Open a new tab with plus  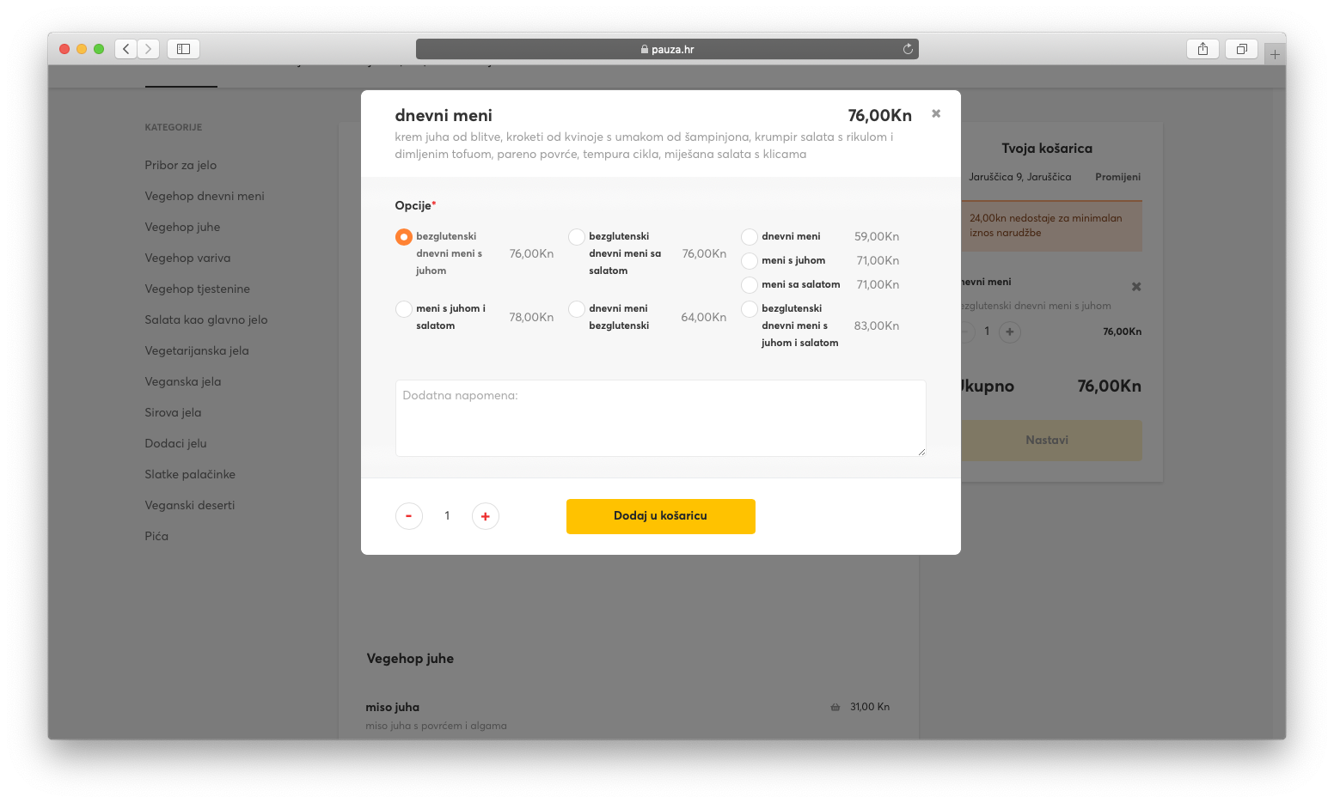(x=1275, y=54)
